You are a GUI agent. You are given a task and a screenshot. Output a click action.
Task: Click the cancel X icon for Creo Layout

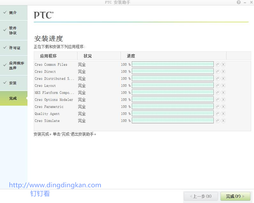click(x=223, y=86)
